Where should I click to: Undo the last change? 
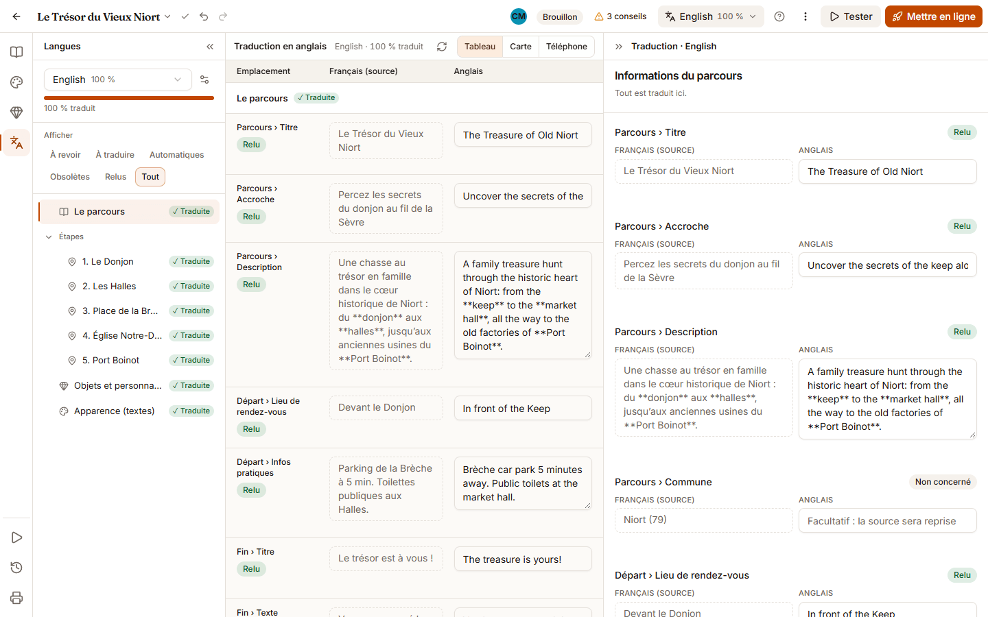click(204, 16)
